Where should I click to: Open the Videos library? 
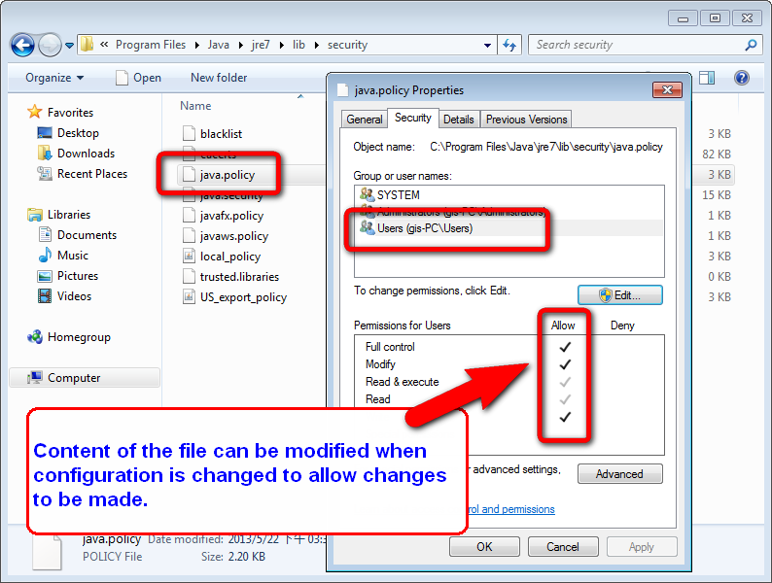point(64,296)
